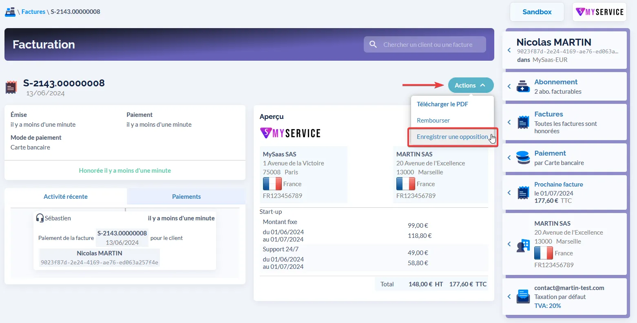Click the TVA: 20% tax rate text

point(548,305)
